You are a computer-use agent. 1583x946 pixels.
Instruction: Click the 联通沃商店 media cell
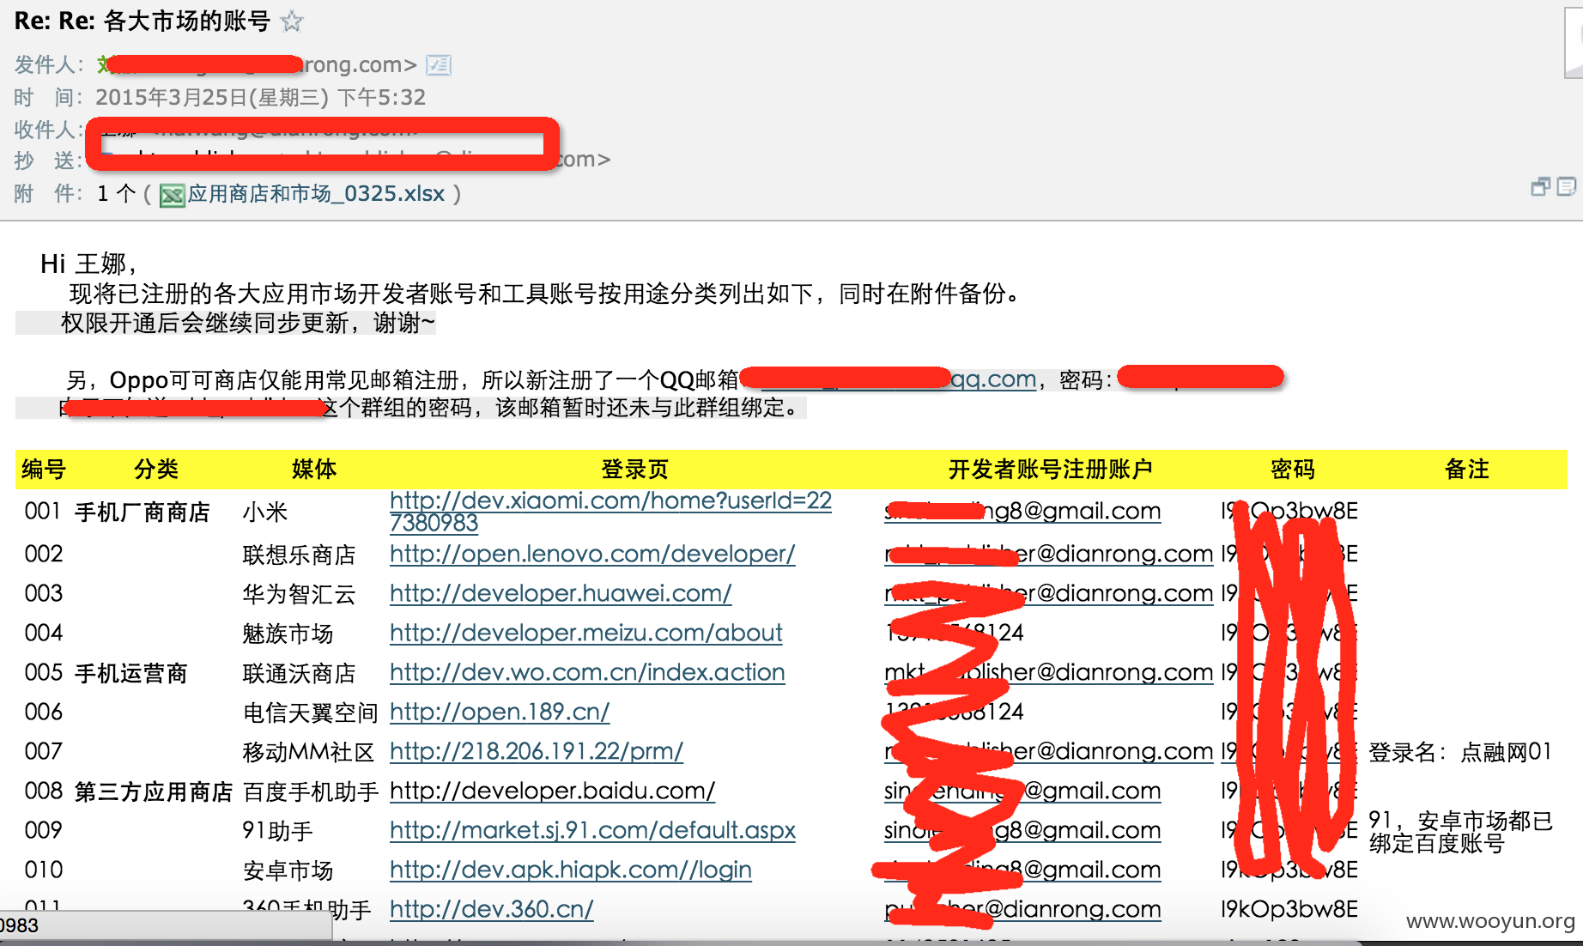(x=300, y=673)
